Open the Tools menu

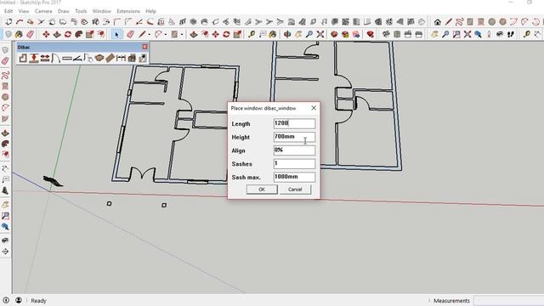point(82,11)
